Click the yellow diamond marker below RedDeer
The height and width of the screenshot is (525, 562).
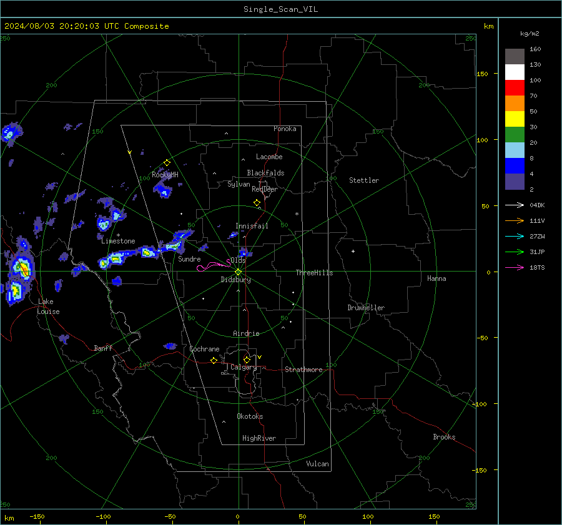tap(257, 203)
